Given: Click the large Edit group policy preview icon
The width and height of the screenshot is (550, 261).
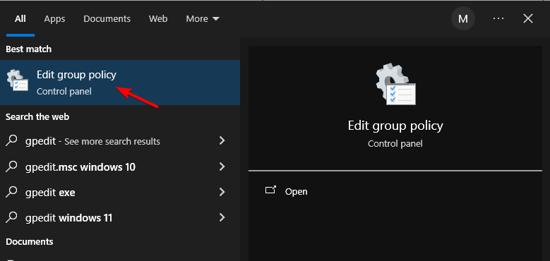Looking at the screenshot, I should pyautogui.click(x=395, y=84).
